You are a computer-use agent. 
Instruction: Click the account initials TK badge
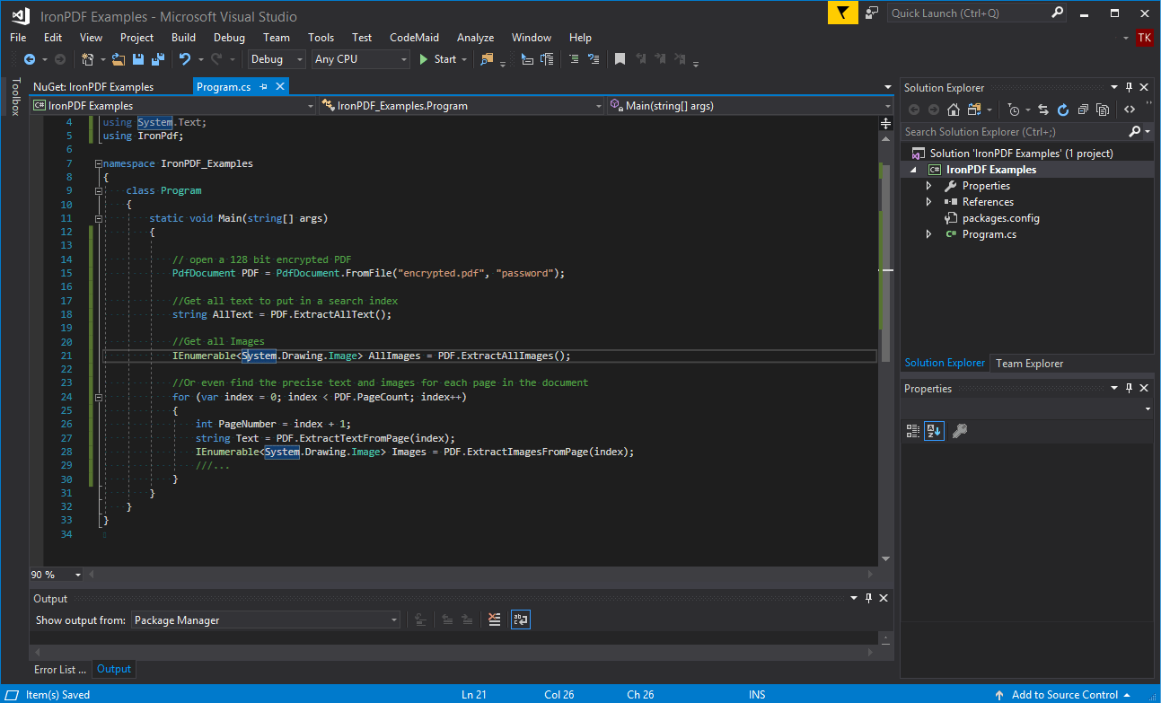pyautogui.click(x=1144, y=38)
